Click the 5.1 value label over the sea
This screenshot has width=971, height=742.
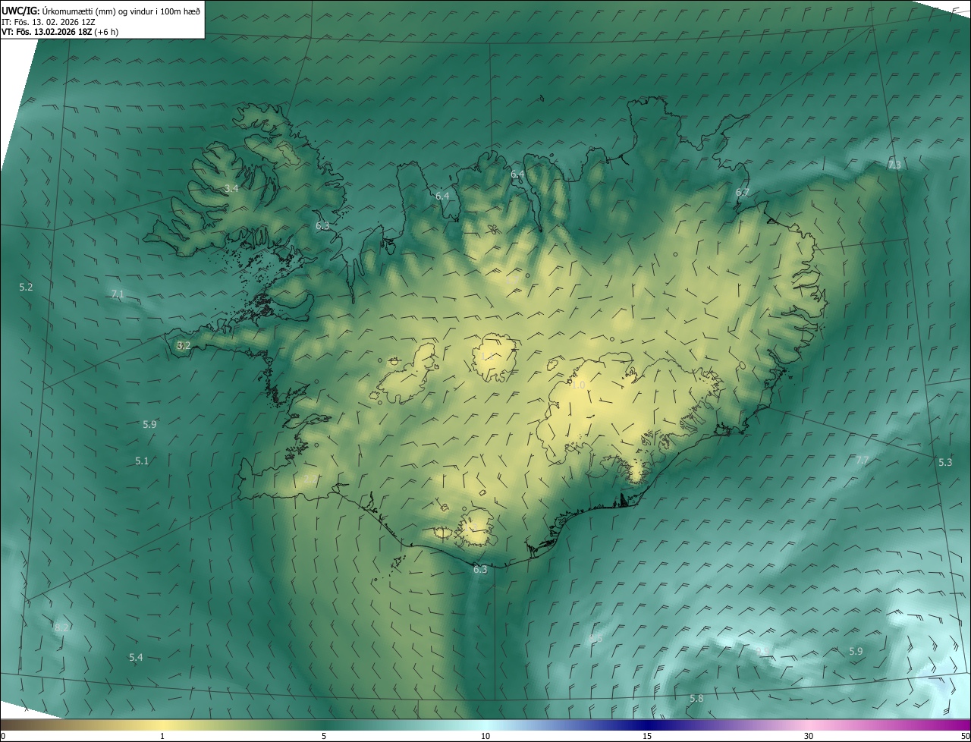click(143, 461)
